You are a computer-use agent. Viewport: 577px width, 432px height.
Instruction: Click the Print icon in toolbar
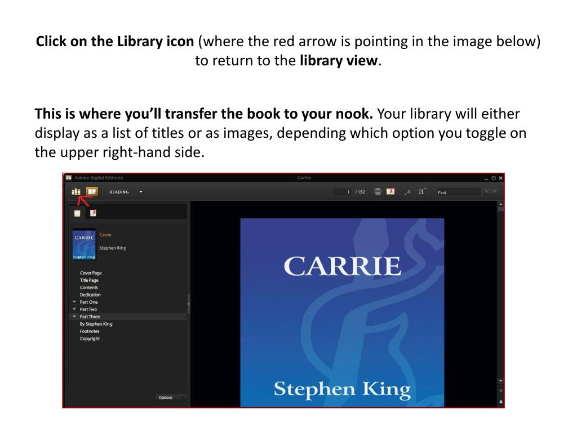click(x=378, y=191)
